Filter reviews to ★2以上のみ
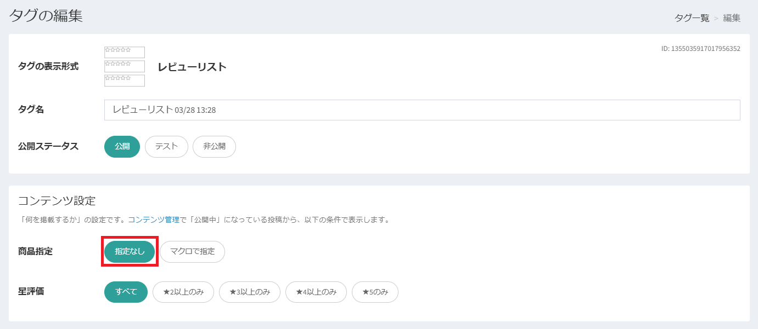The height and width of the screenshot is (329, 758). point(183,292)
